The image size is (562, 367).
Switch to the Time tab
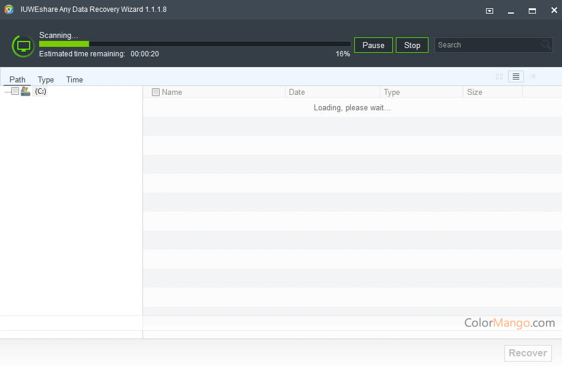pos(75,79)
